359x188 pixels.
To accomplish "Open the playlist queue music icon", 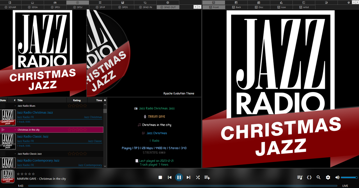I will pos(300,177).
